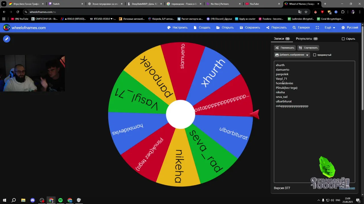364x204 pixels.
Task: Open the apps grid in bookmarks bar
Action: (x=4, y=19)
